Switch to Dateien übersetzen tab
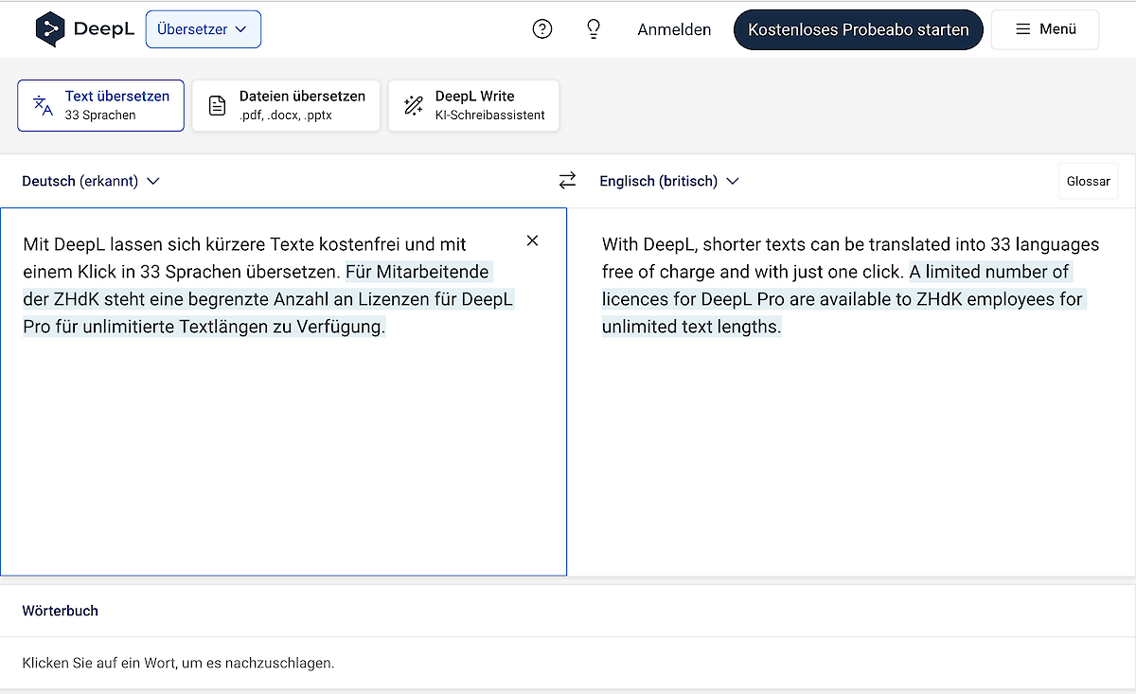Image resolution: width=1136 pixels, height=694 pixels. pos(286,105)
